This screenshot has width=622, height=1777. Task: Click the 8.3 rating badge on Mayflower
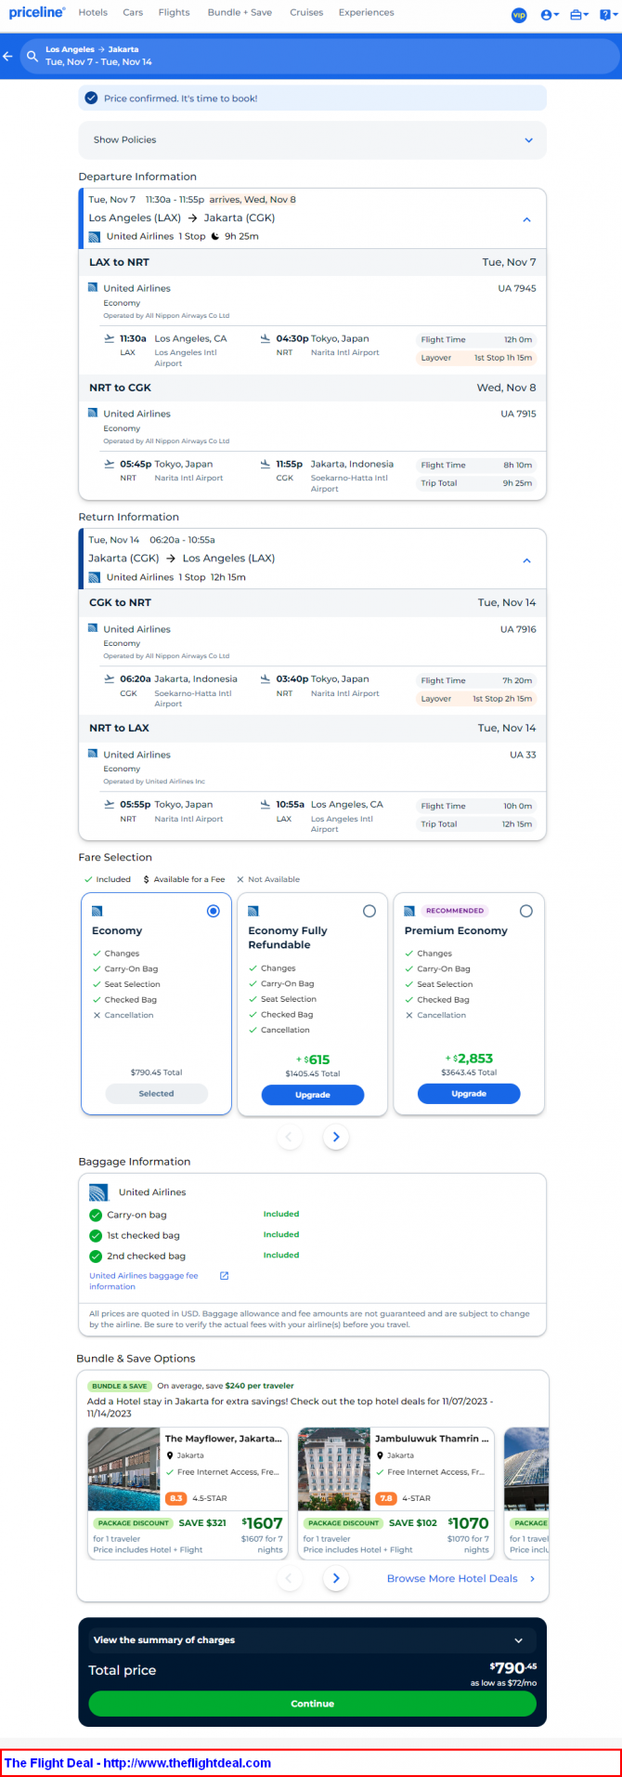coord(175,1498)
